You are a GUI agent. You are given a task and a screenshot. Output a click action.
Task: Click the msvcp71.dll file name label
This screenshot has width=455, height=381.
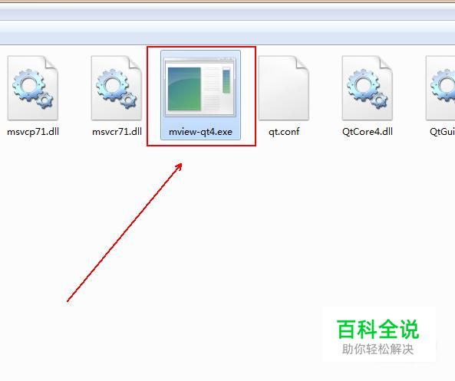point(33,132)
